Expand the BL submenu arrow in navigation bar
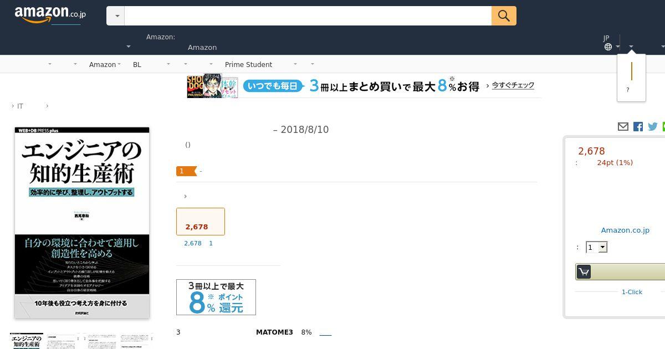Image resolution: width=665 pixels, height=349 pixels. [x=168, y=64]
